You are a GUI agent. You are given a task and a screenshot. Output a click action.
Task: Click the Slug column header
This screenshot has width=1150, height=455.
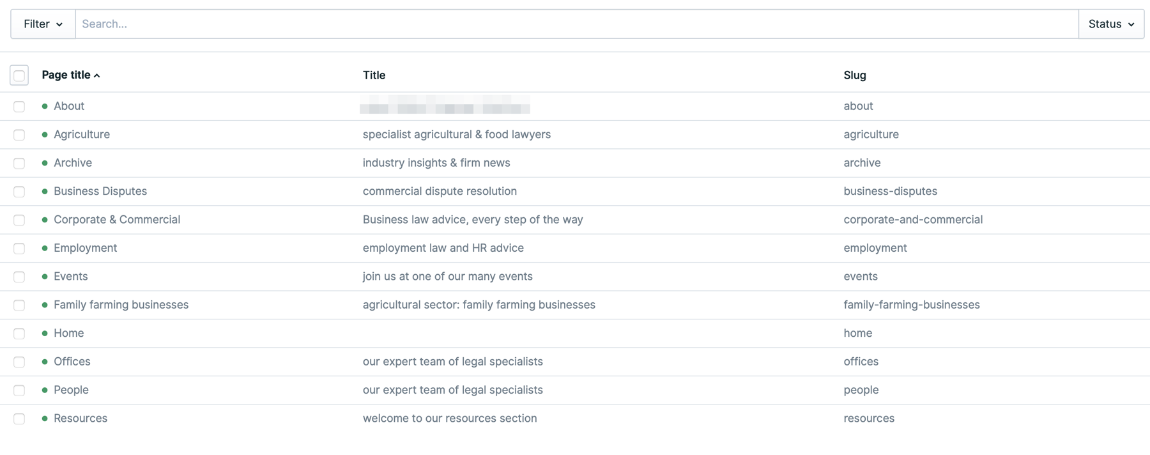coord(855,75)
